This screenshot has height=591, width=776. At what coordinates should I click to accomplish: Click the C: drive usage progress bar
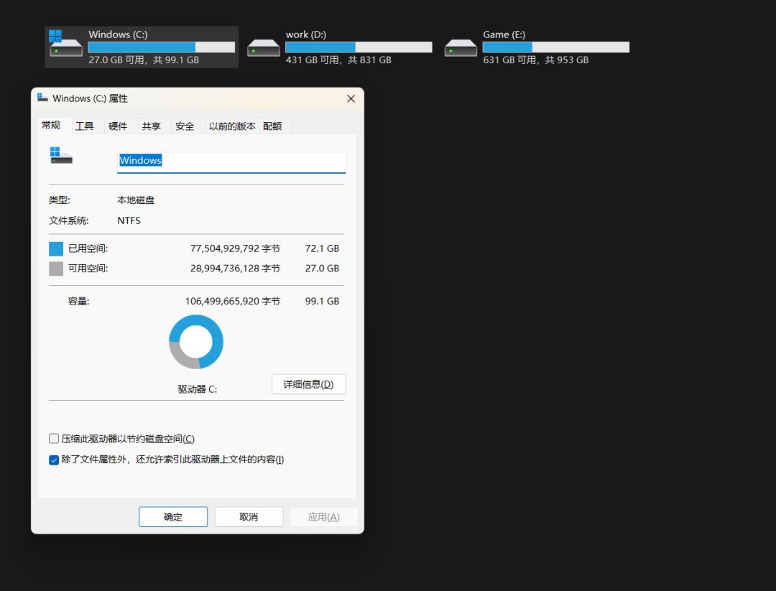[162, 47]
